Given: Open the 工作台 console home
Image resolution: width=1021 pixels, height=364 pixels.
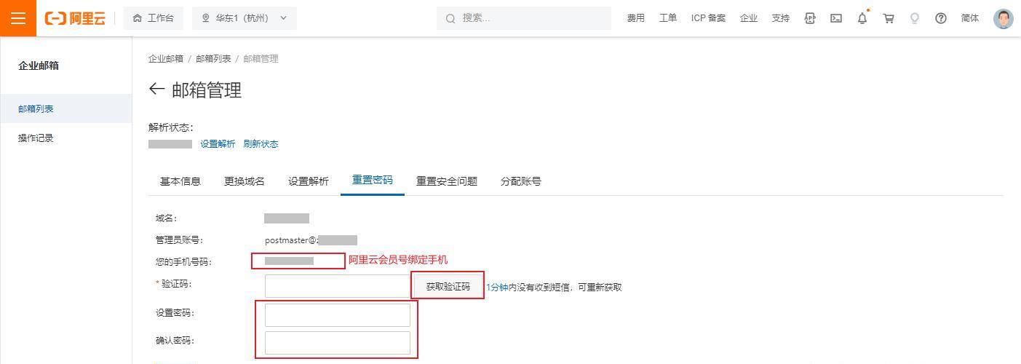Looking at the screenshot, I should click(154, 18).
